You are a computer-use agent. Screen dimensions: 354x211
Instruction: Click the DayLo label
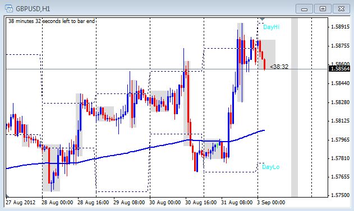[x=270, y=167]
